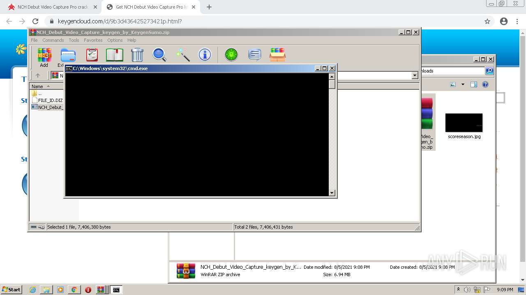Open the WinRAR Tools menu
Screen dimensions: 526x295
(x=74, y=40)
